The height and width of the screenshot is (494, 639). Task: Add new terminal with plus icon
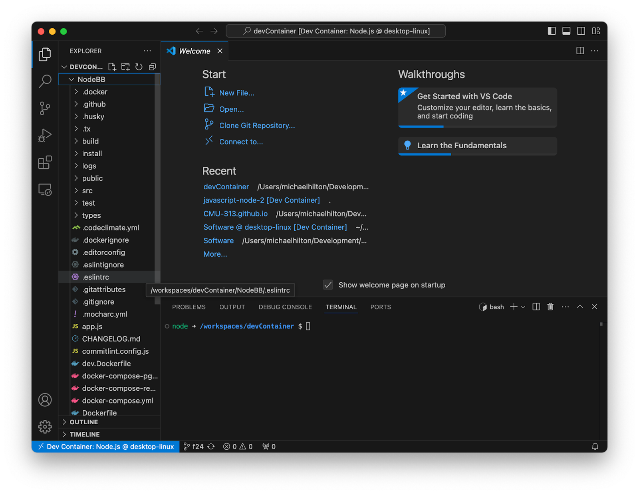pyautogui.click(x=514, y=307)
